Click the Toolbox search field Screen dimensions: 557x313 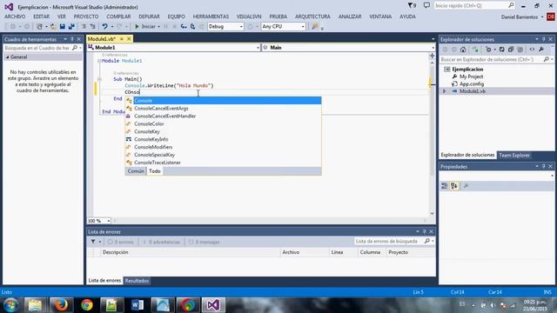click(43, 48)
